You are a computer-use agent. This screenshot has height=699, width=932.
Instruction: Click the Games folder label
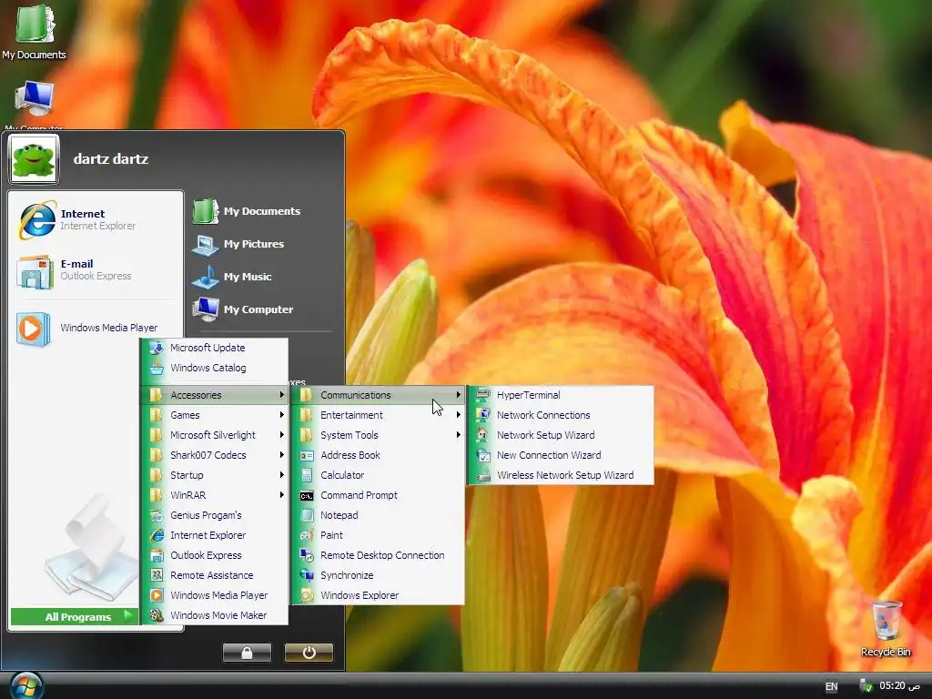tap(185, 415)
